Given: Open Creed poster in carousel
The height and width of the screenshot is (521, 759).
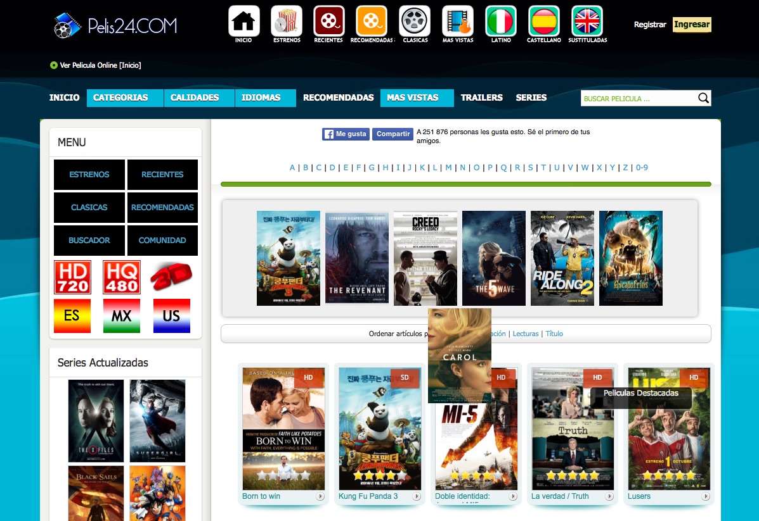Looking at the screenshot, I should 425,258.
